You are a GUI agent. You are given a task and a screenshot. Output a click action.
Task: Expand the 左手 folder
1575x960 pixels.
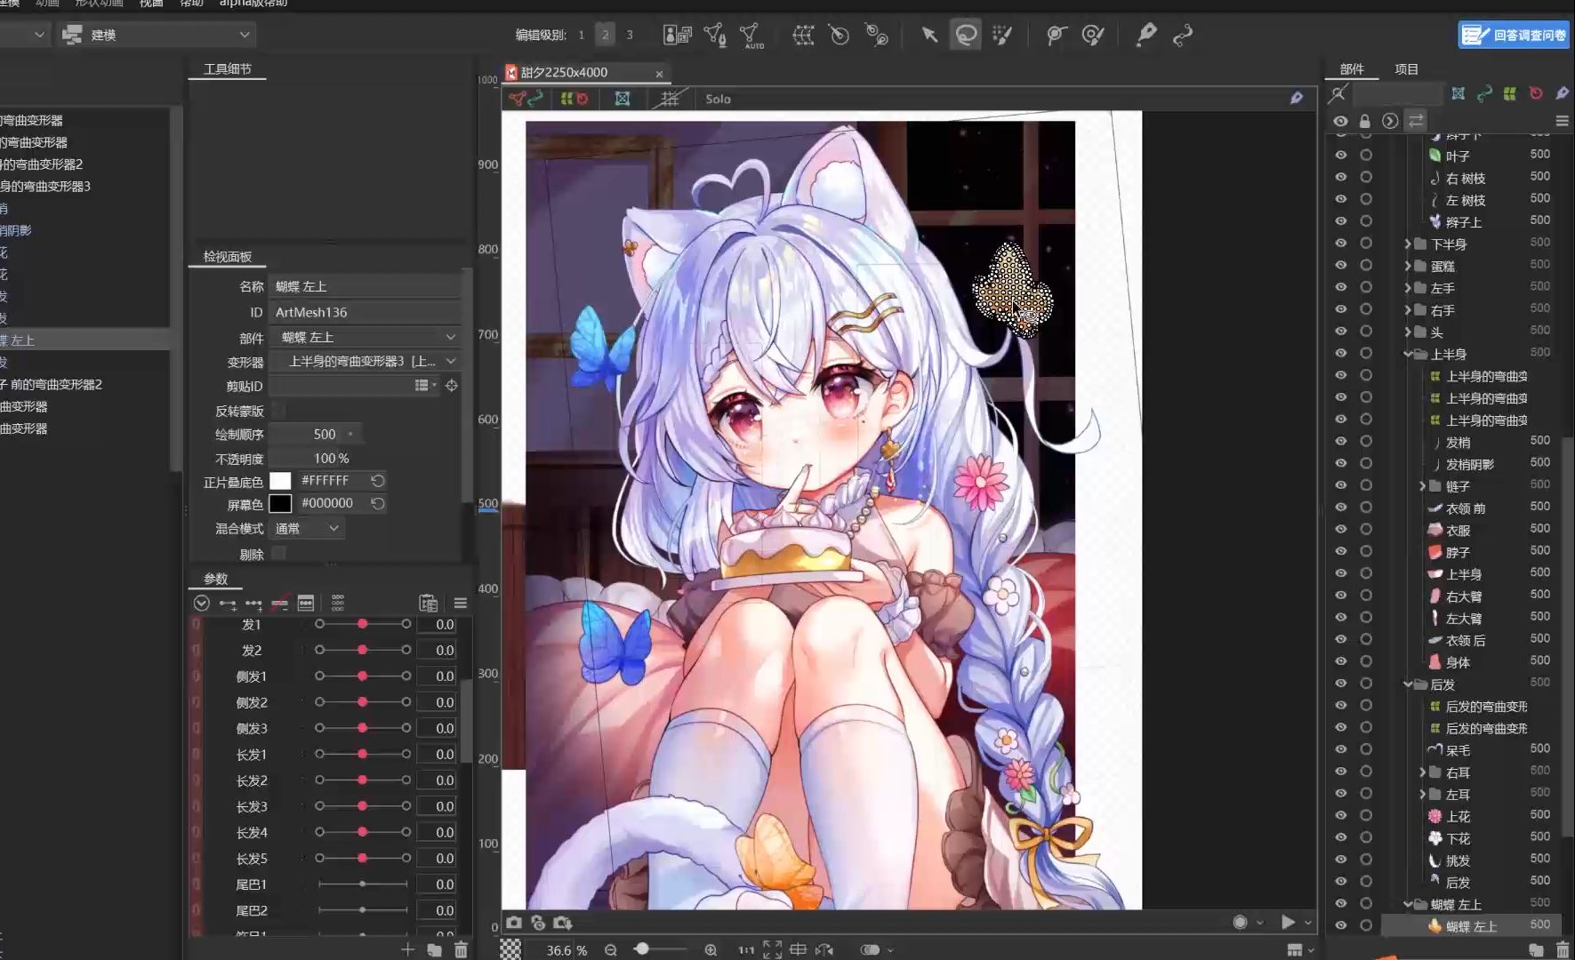pyautogui.click(x=1409, y=288)
